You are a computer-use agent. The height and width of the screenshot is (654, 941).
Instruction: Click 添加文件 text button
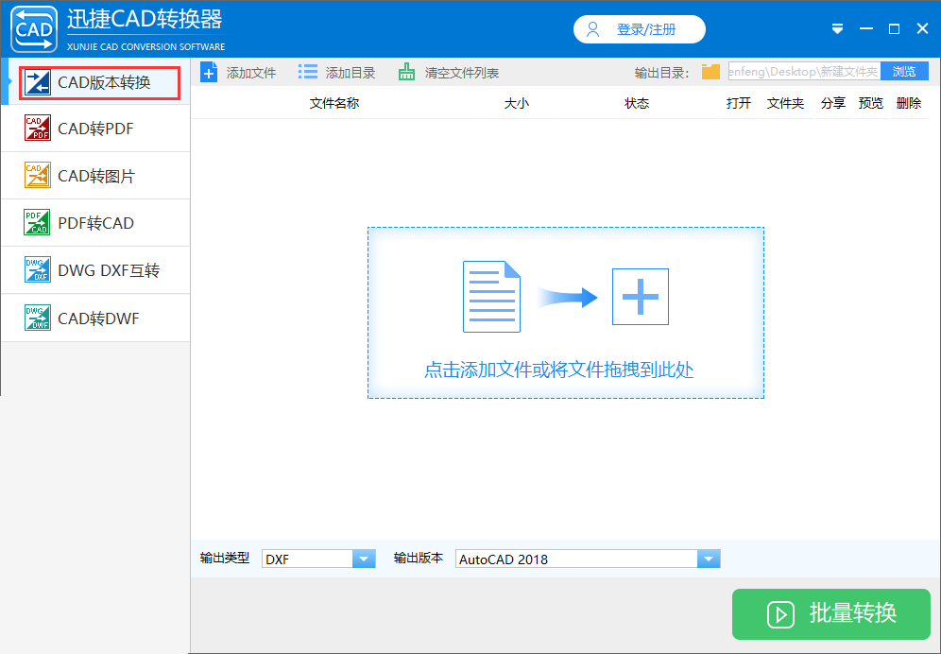pyautogui.click(x=251, y=74)
